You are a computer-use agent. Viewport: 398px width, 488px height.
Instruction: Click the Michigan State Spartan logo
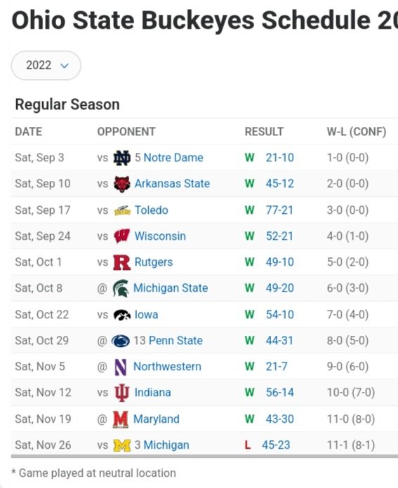click(121, 288)
